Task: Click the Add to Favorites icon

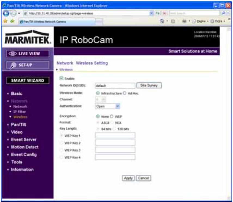Action: click(13, 21)
